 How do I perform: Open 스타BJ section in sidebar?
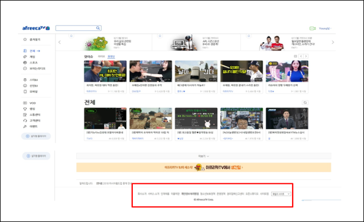click(30, 80)
